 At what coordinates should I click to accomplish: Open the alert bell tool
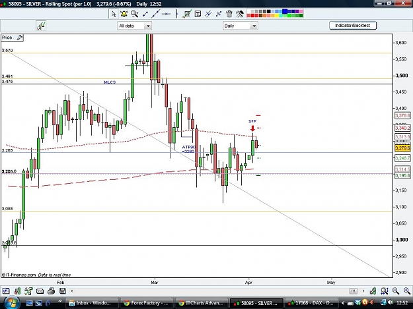point(124,14)
